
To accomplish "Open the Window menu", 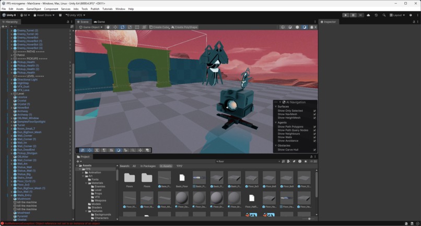I will (120, 9).
